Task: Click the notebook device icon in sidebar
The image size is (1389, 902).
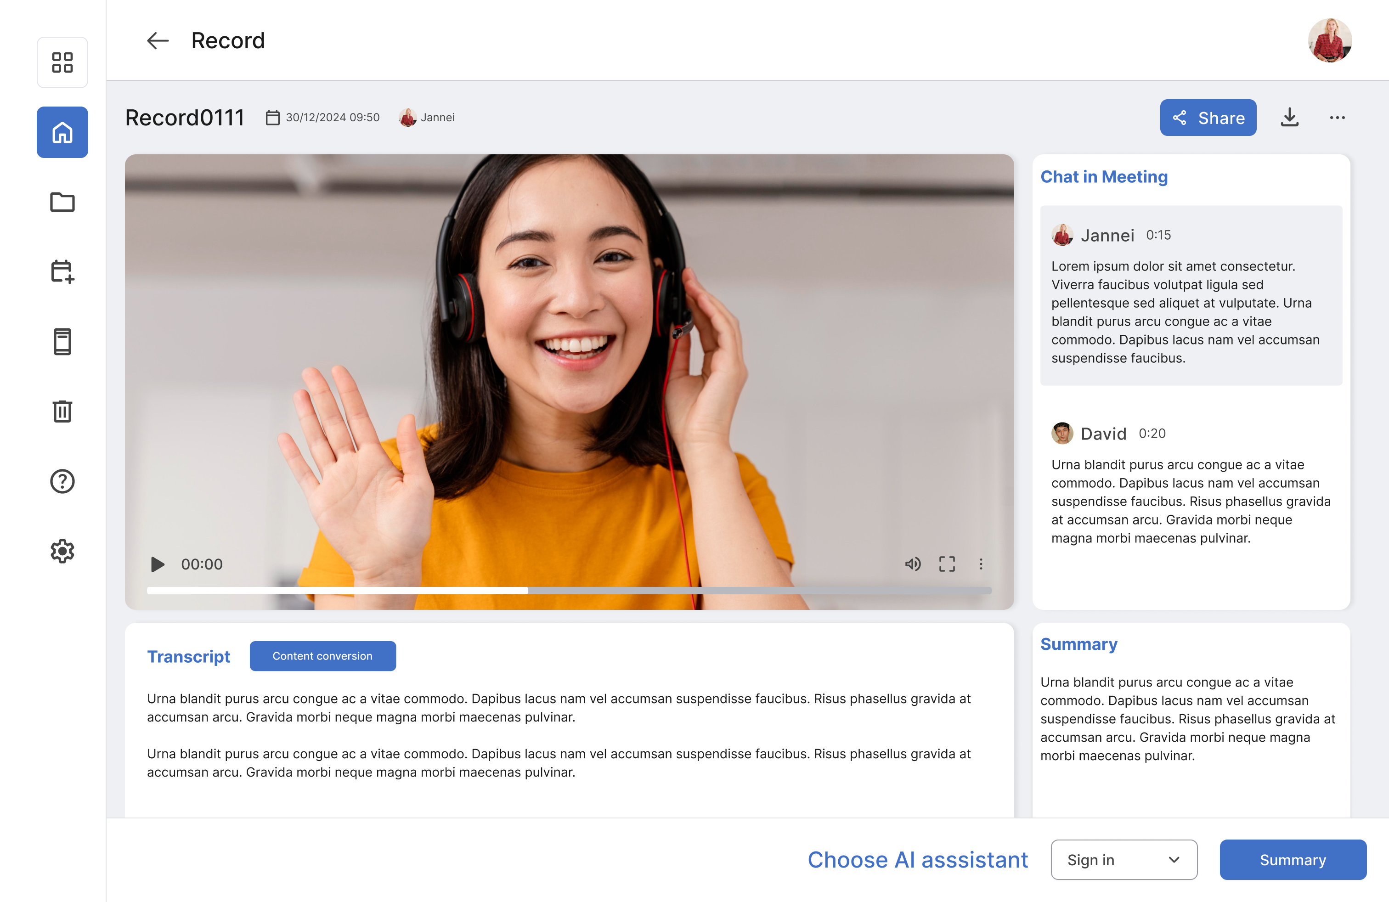Action: (62, 341)
